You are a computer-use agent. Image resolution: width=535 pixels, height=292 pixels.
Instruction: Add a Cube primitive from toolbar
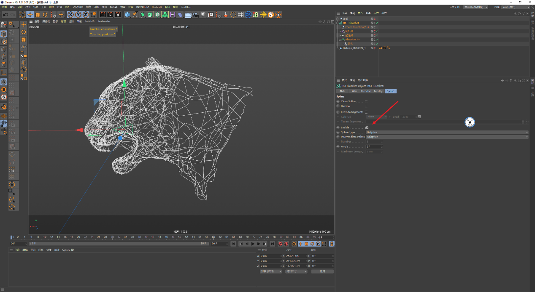point(127,15)
